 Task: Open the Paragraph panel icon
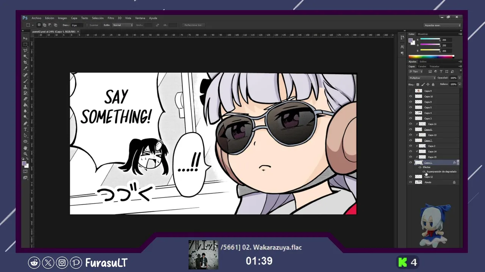[402, 53]
